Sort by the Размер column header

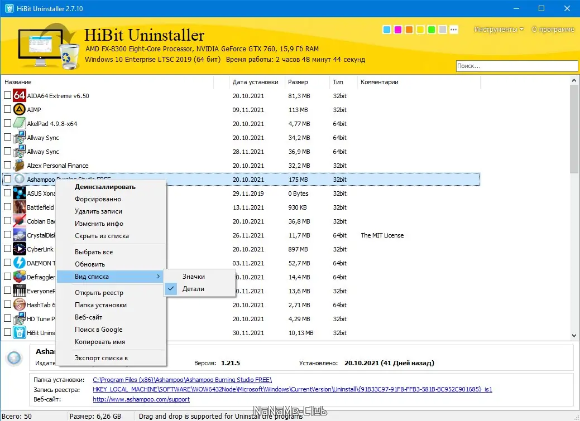306,82
